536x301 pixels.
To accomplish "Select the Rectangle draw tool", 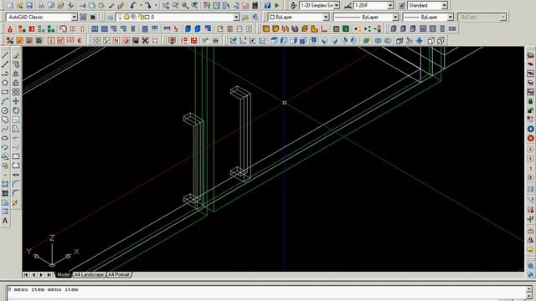I will 5,92.
